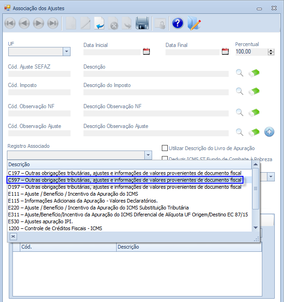Go to first record navigation icon
284x302 pixels.
coord(10,23)
